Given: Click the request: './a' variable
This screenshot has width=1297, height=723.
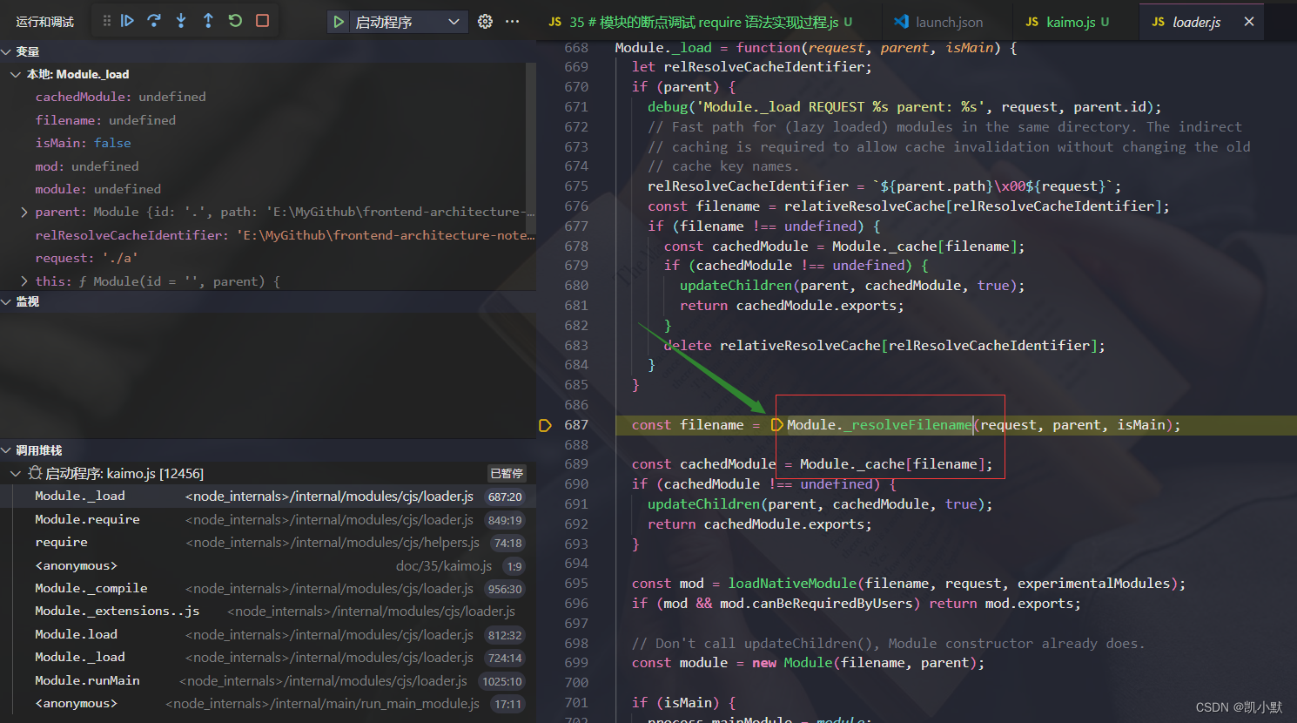Looking at the screenshot, I should pos(263,258).
